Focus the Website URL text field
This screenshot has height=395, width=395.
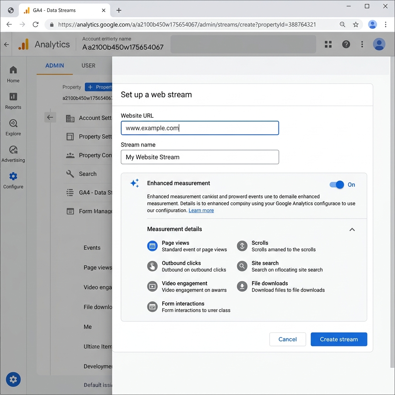pyautogui.click(x=200, y=128)
